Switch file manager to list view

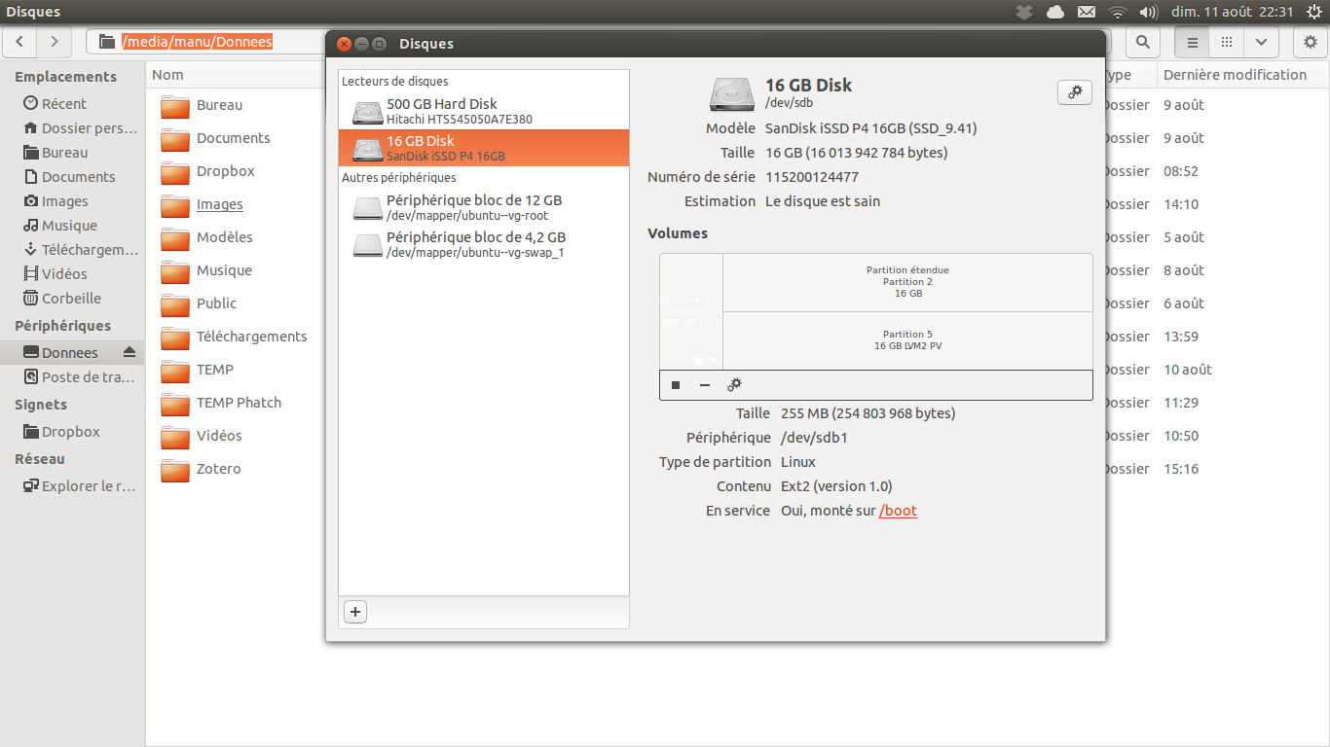1192,42
